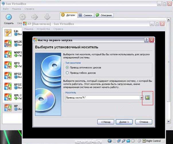Open Машина menu in main VirtualBox window

(16, 9)
